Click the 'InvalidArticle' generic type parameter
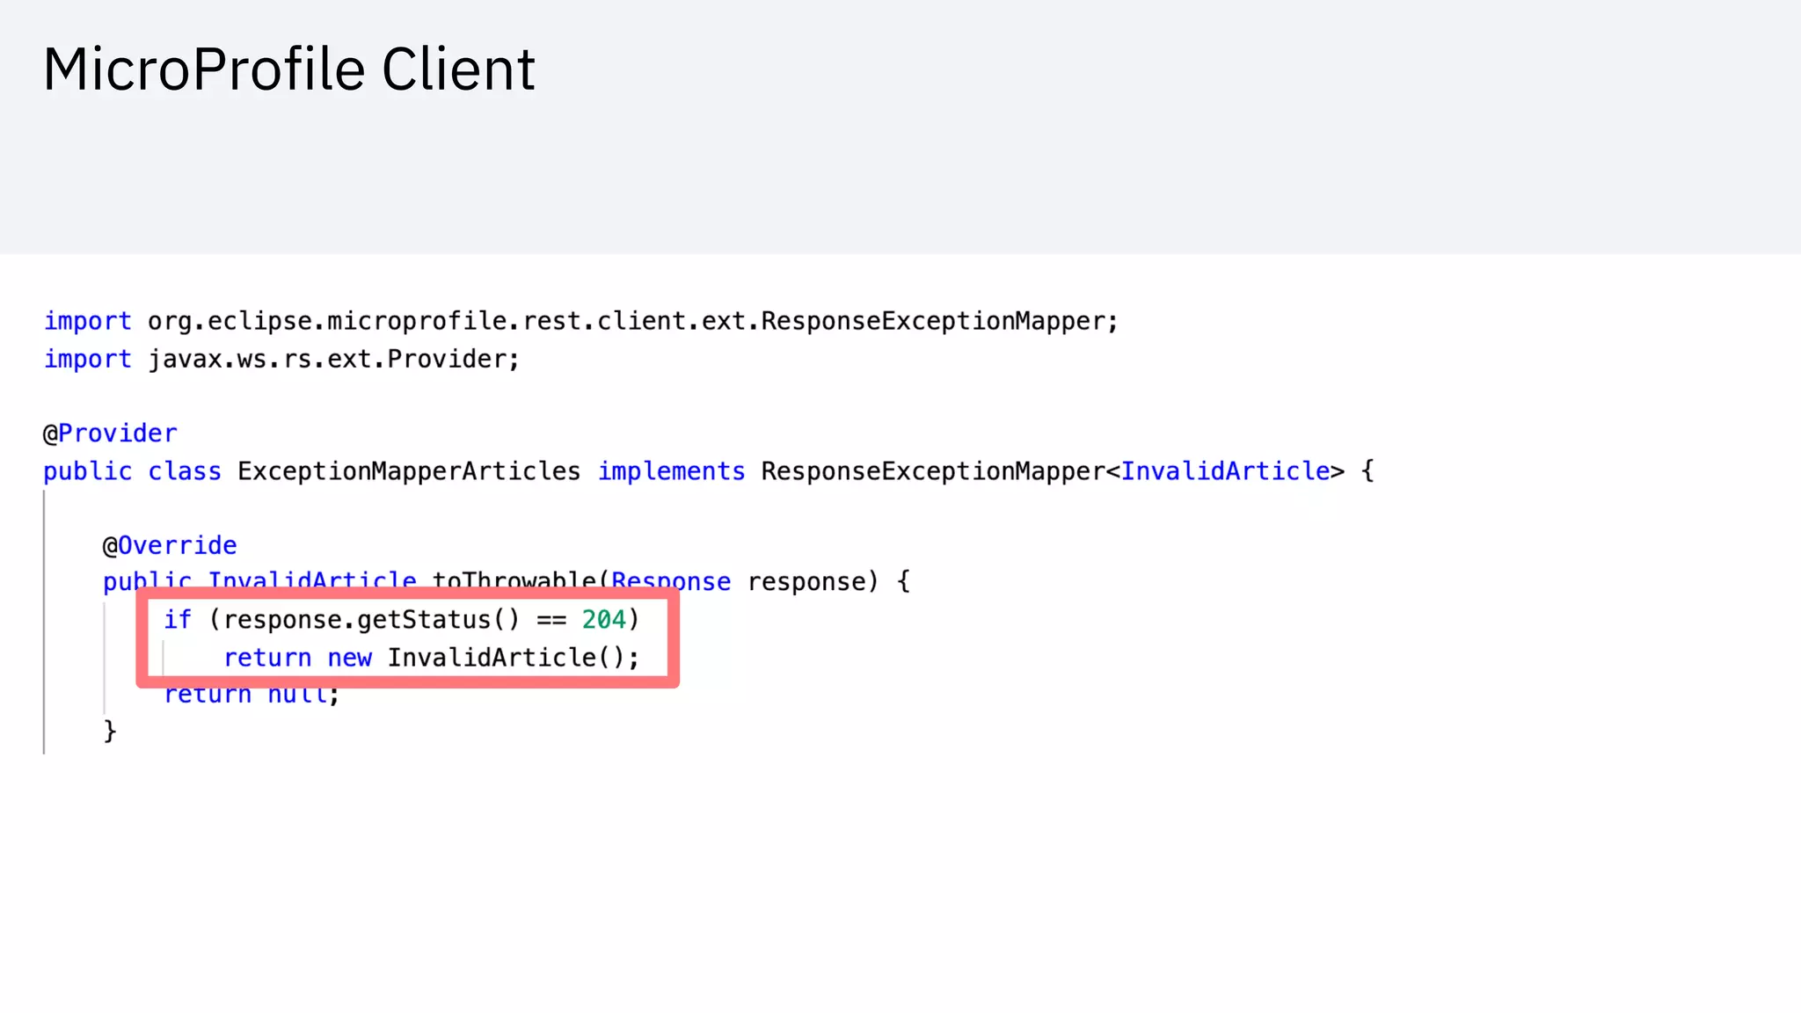Image resolution: width=1801 pixels, height=1013 pixels. coord(1225,471)
